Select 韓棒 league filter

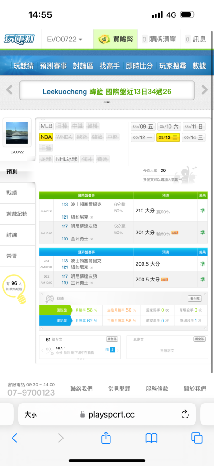click(93, 126)
